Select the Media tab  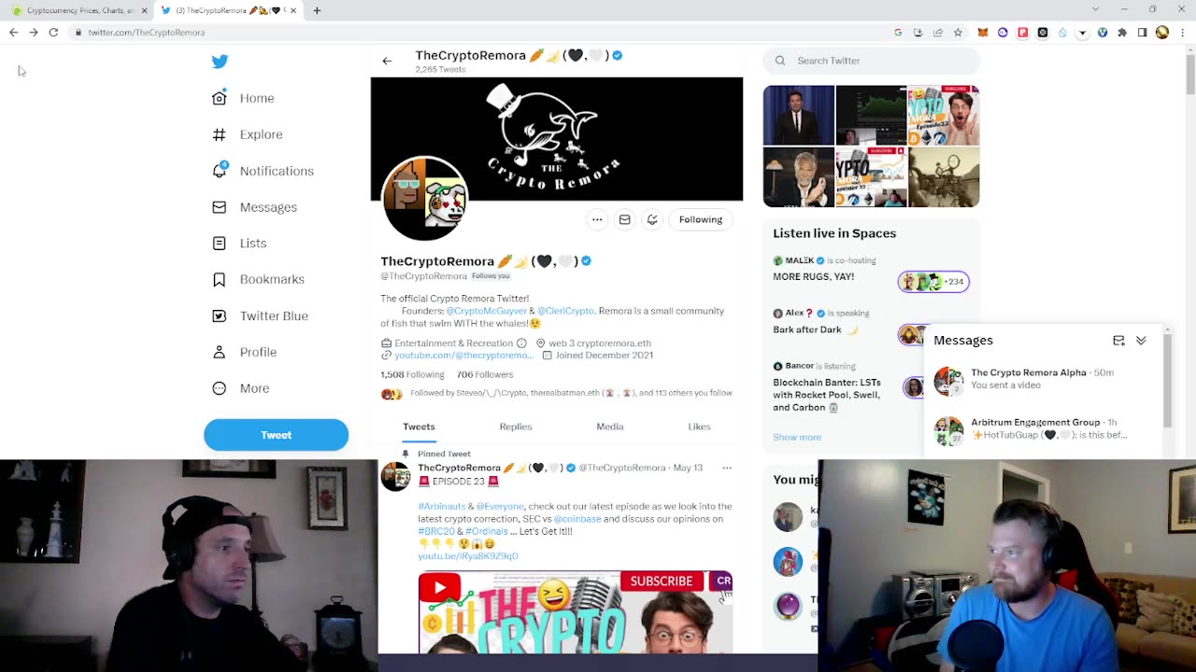coord(610,427)
